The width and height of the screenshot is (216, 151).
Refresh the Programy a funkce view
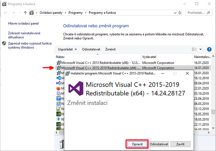click(180, 13)
